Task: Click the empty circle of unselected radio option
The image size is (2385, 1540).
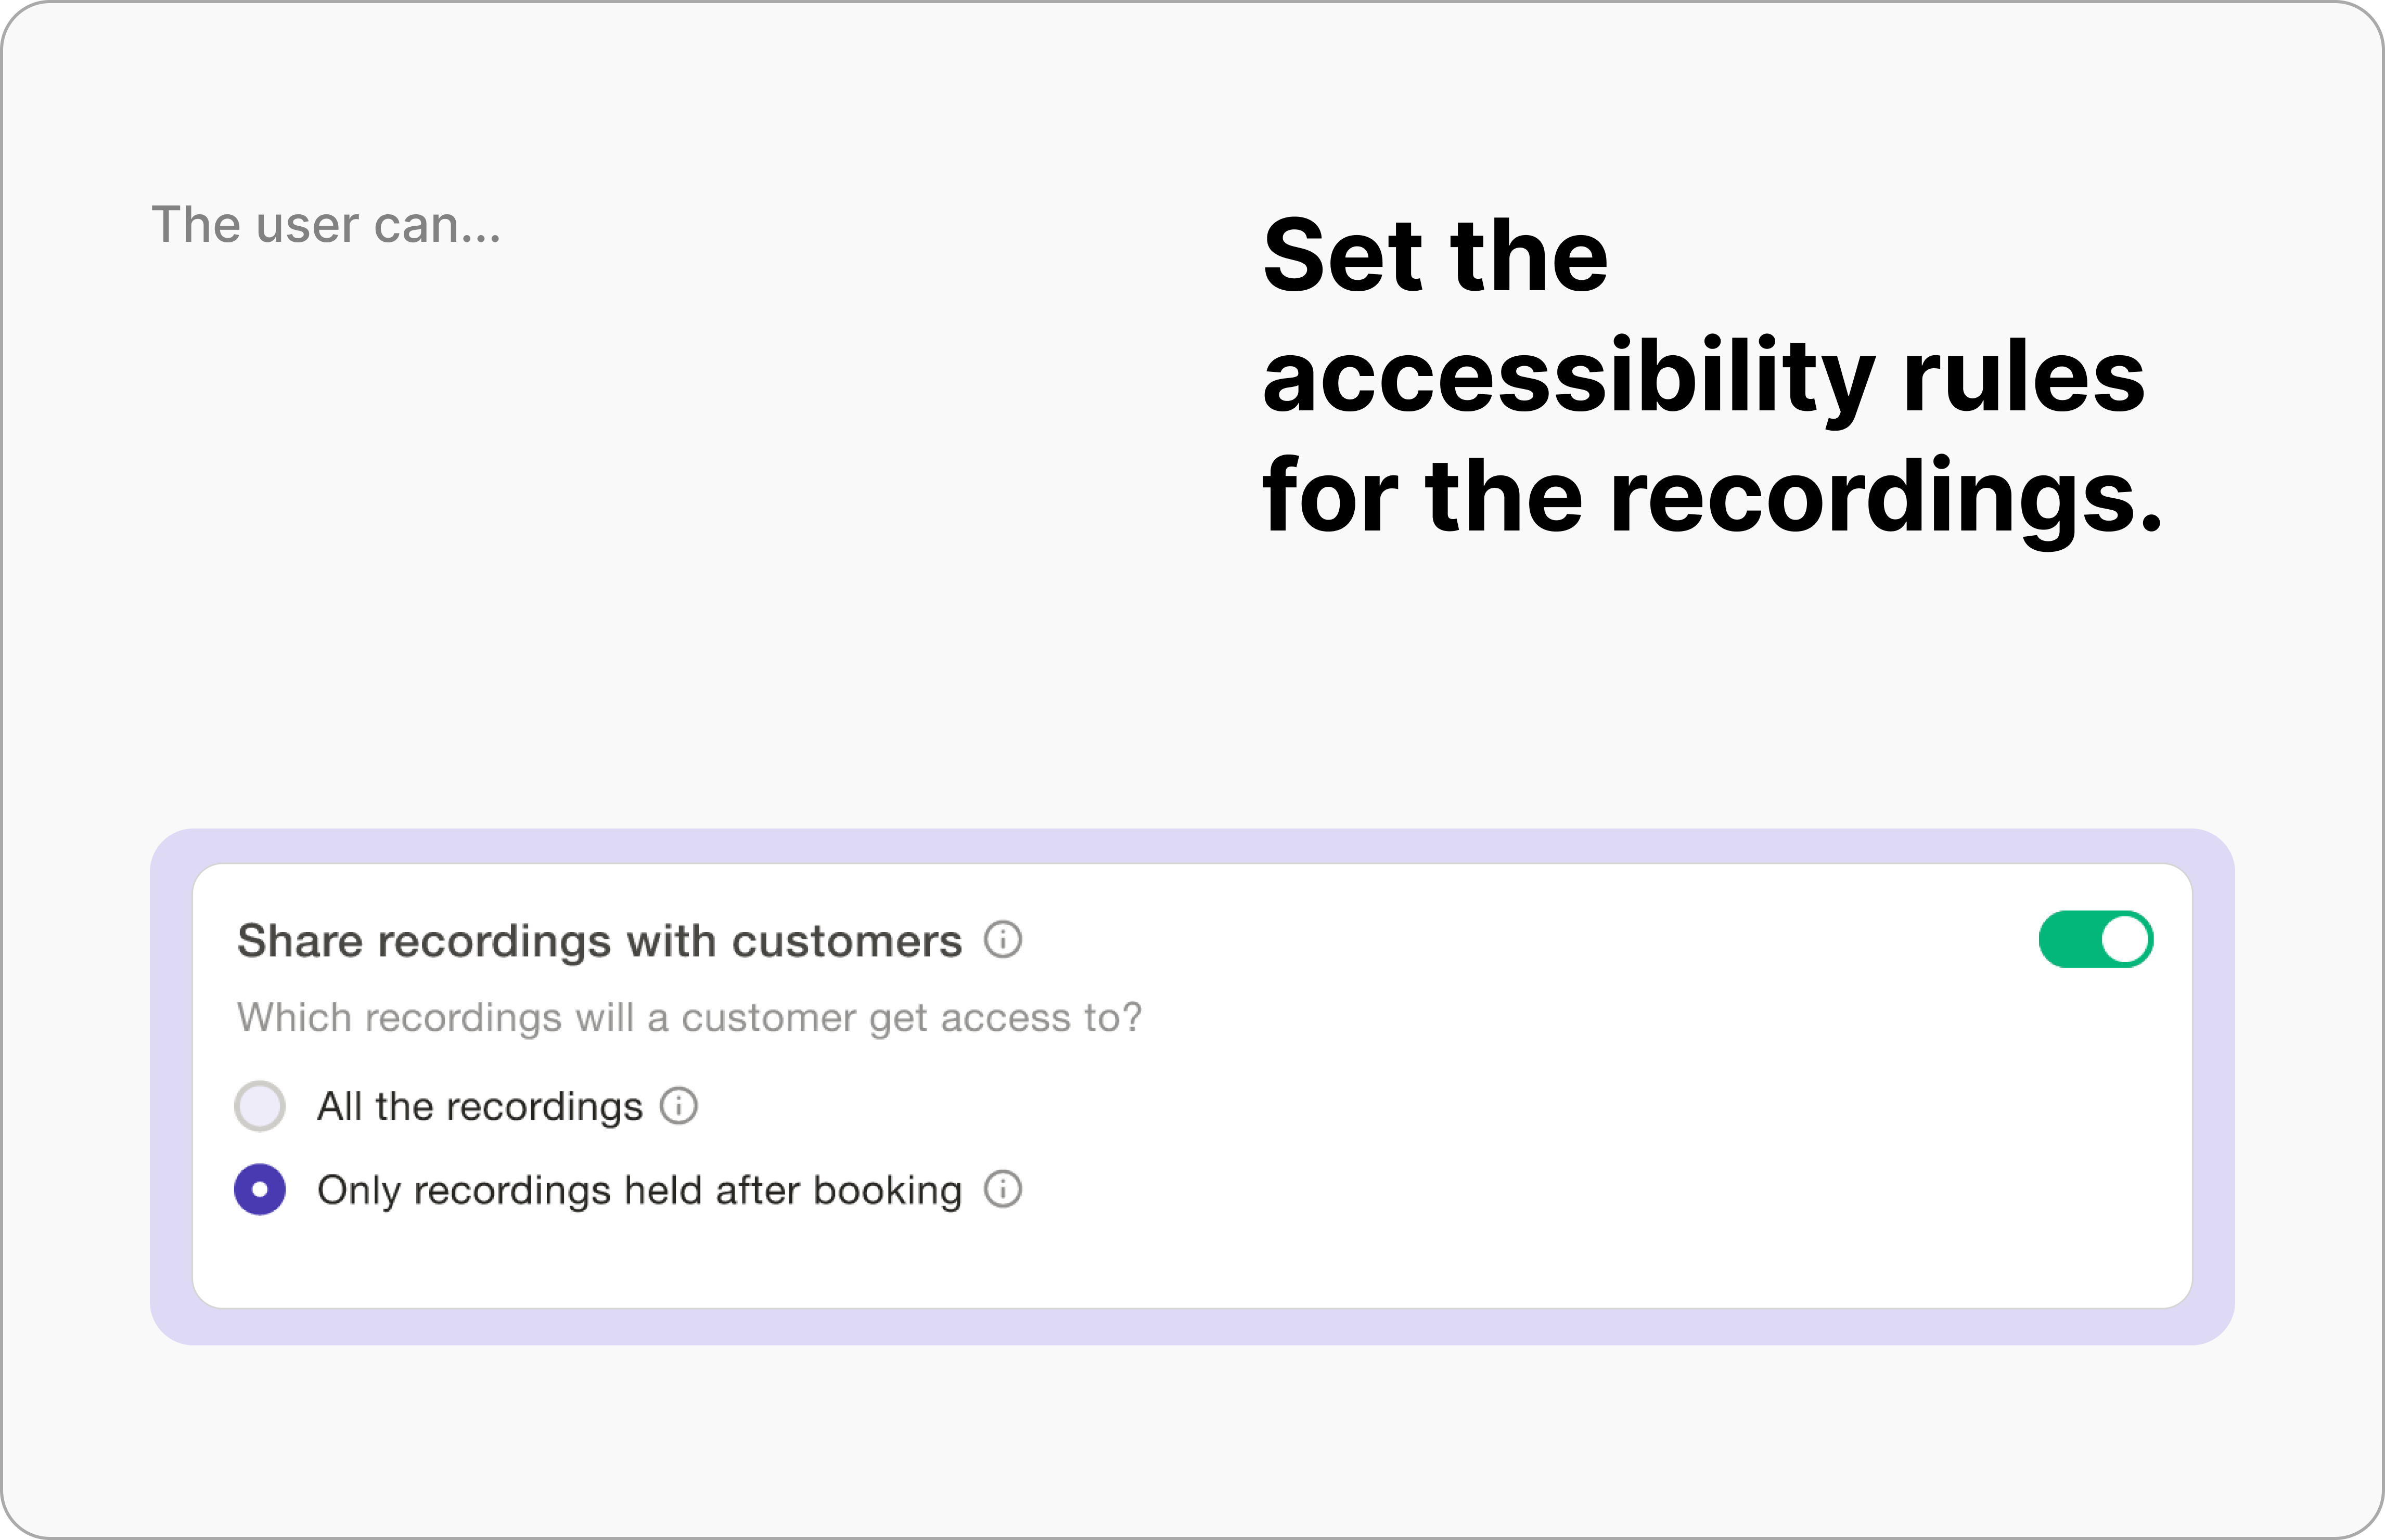Action: pos(260,1106)
